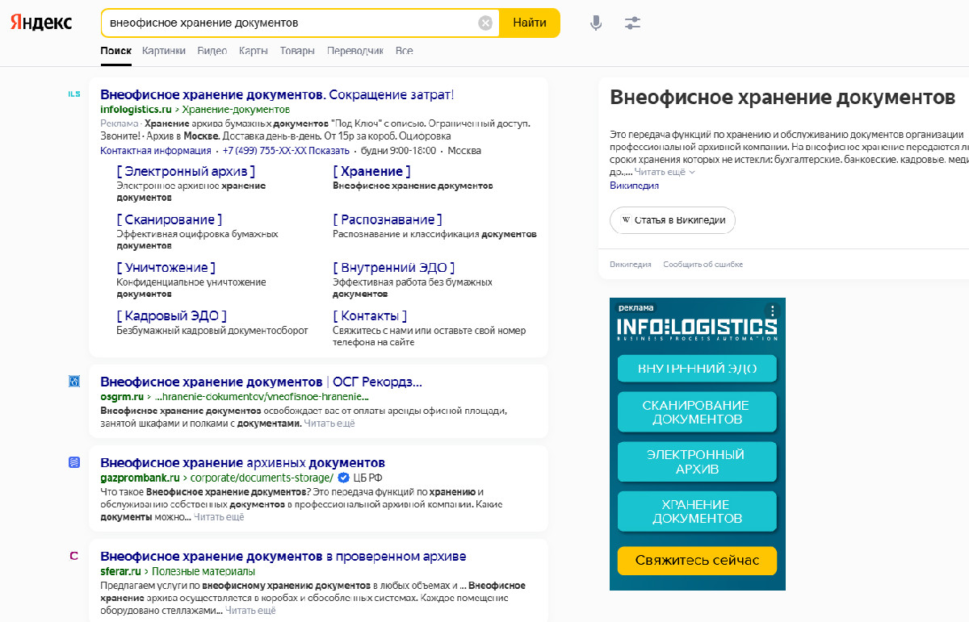Open the Кадровый ЭДО sitelink
The image size is (969, 622).
click(171, 315)
